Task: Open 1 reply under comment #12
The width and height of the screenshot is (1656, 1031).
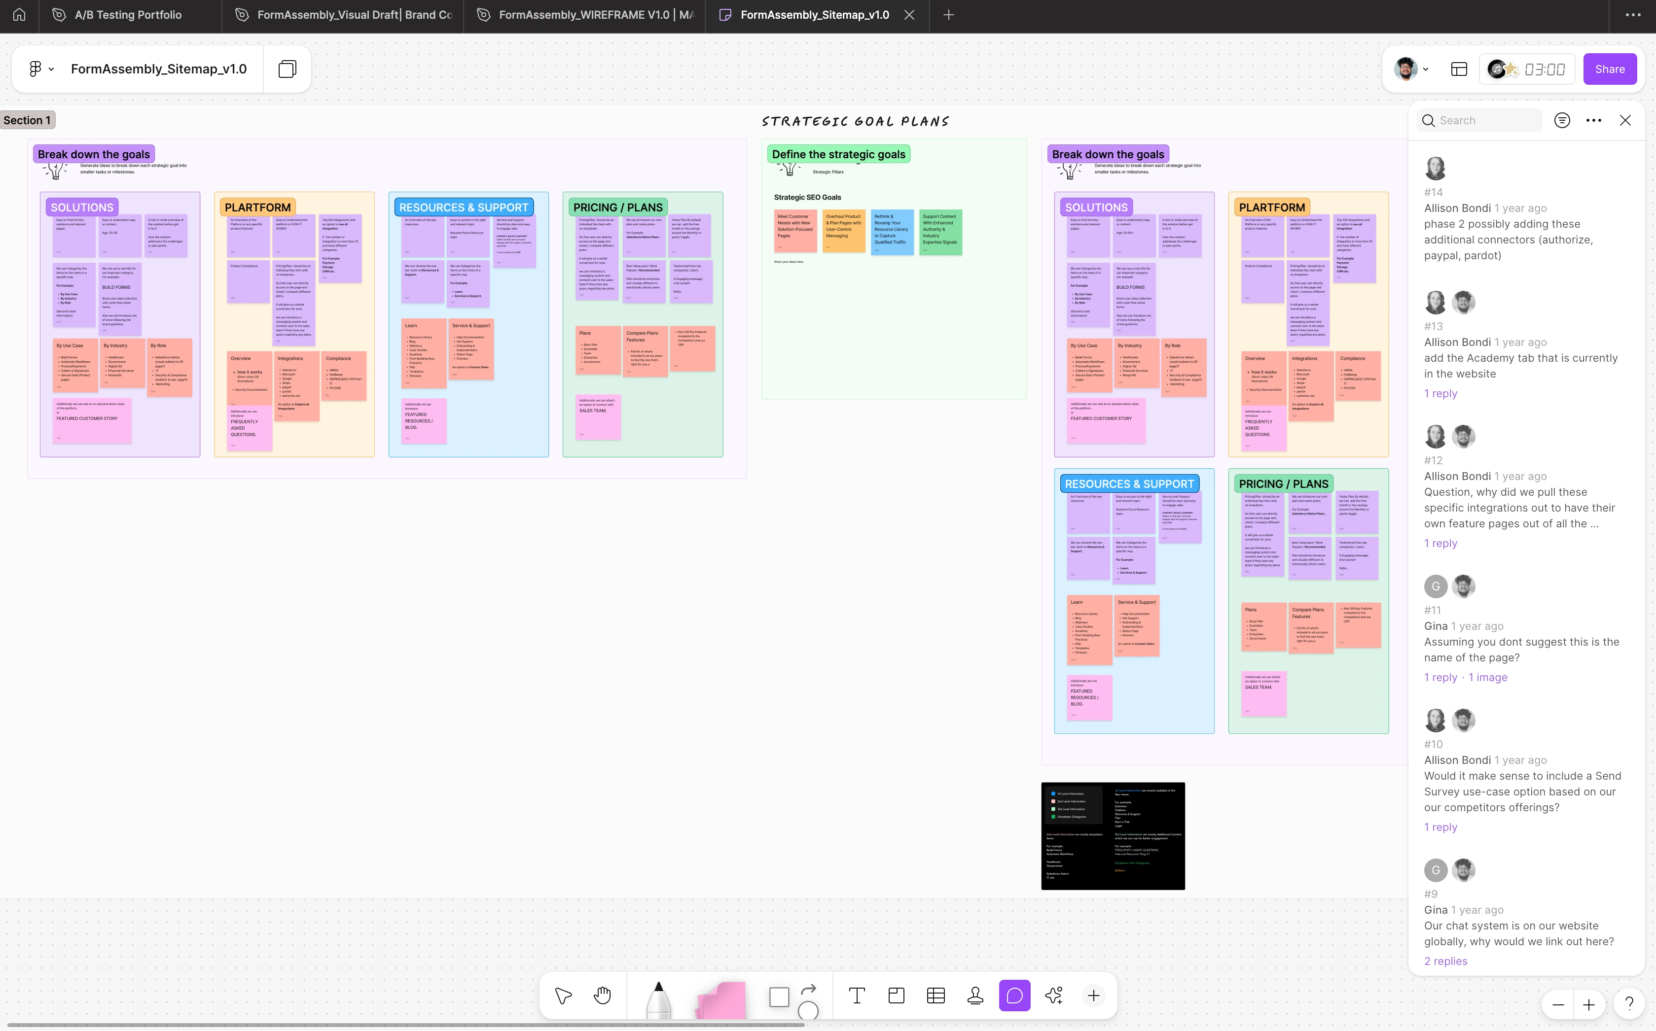Action: [x=1440, y=544]
